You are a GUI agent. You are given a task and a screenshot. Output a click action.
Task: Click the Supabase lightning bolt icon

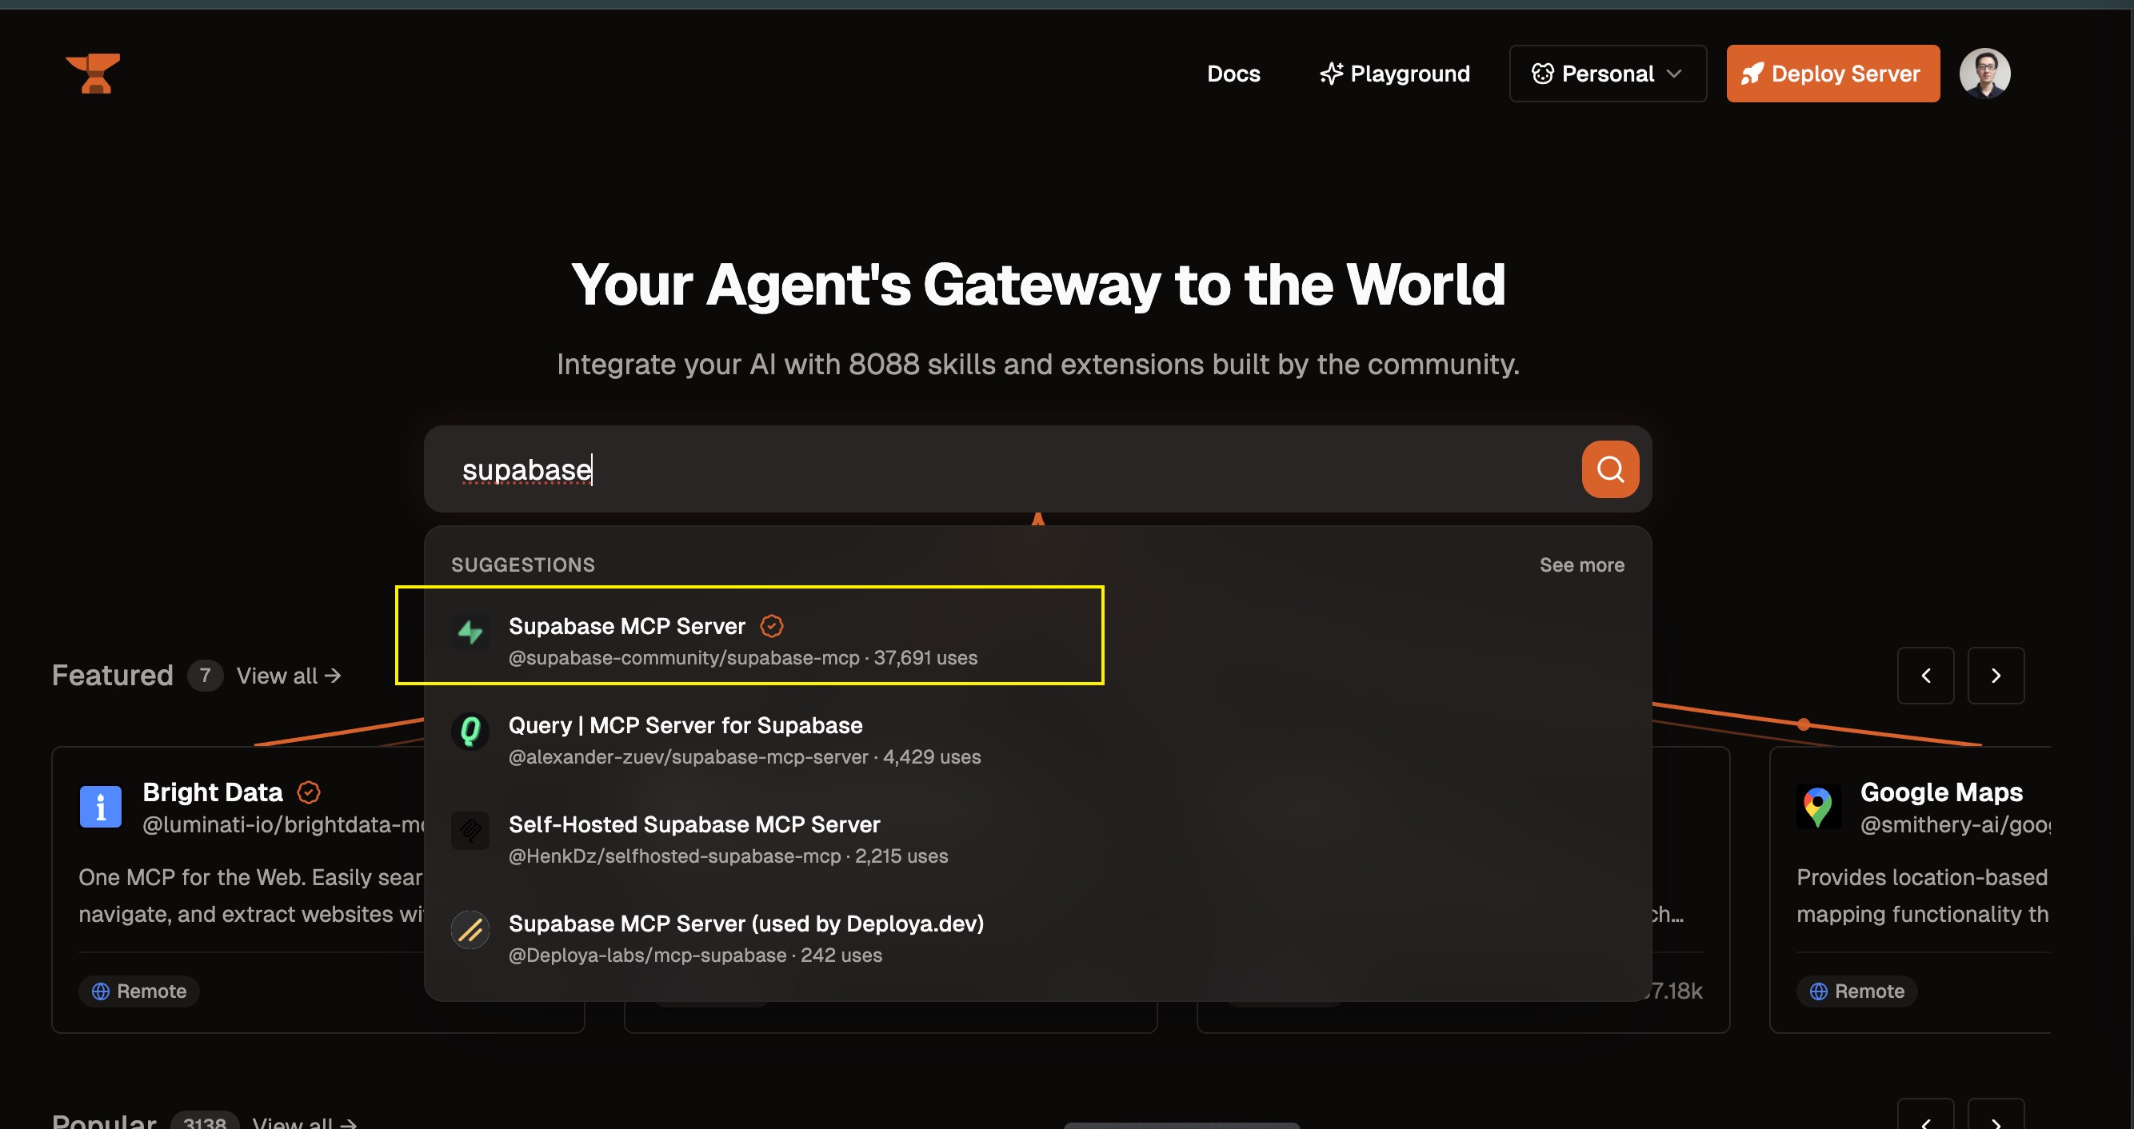[x=470, y=632]
